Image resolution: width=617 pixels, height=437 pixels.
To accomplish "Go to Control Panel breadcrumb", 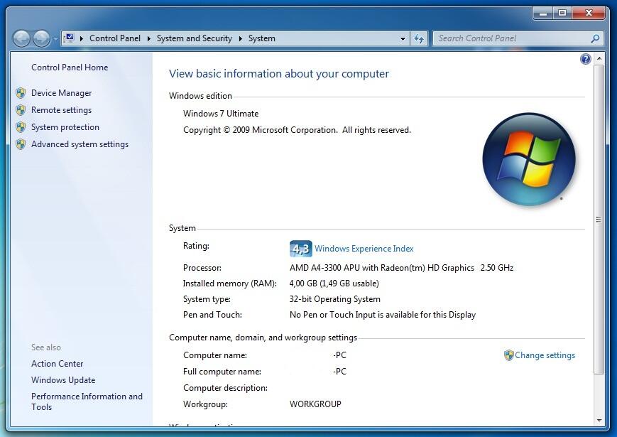I will click(115, 38).
